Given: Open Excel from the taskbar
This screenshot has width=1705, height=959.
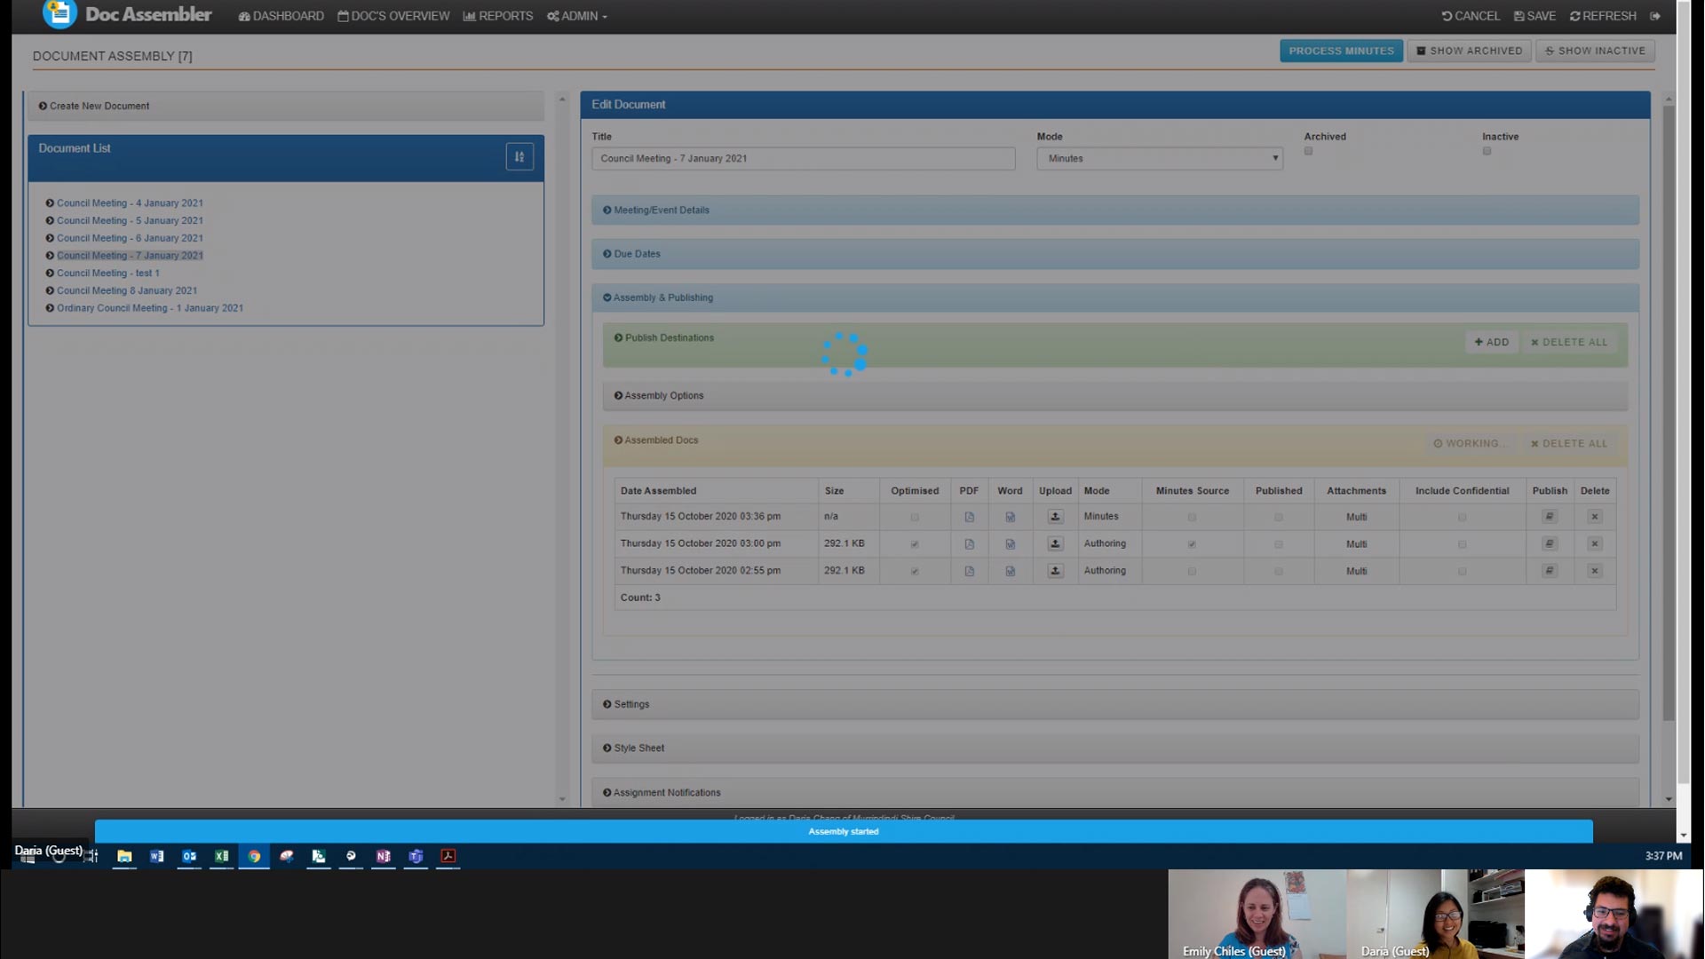Looking at the screenshot, I should pyautogui.click(x=222, y=856).
